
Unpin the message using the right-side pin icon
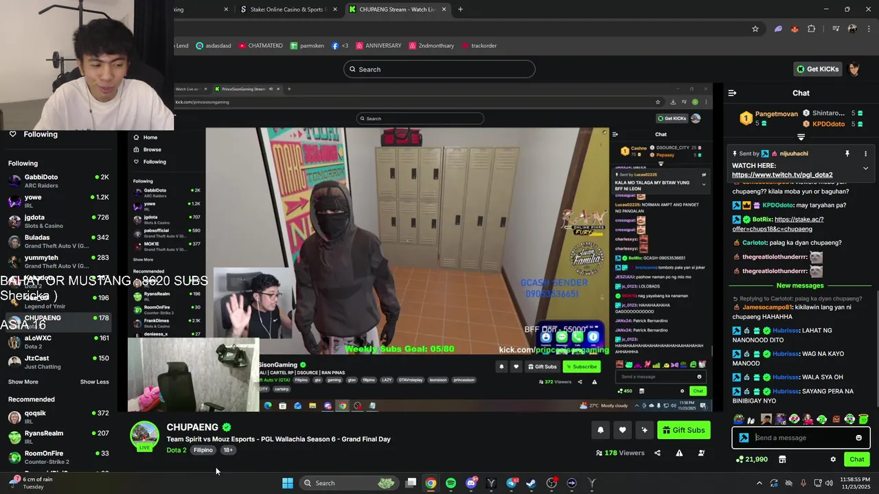(847, 154)
